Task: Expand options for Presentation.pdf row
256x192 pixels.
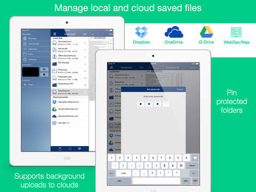Action: [85, 78]
